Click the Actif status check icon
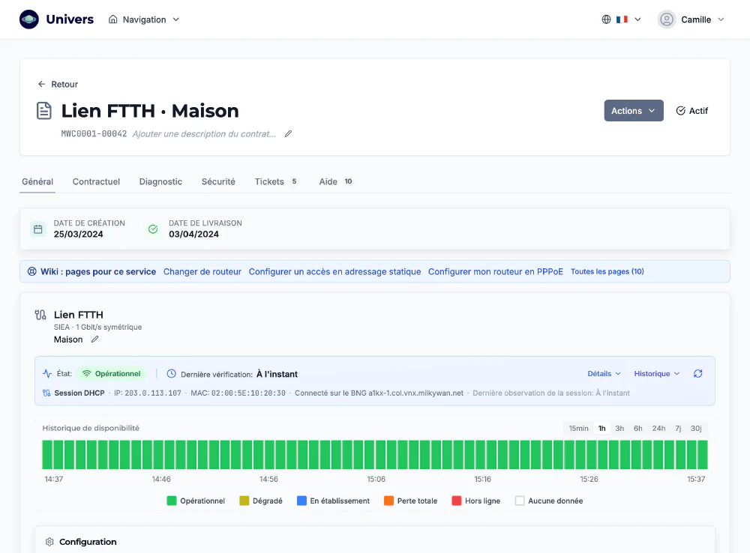 point(680,111)
